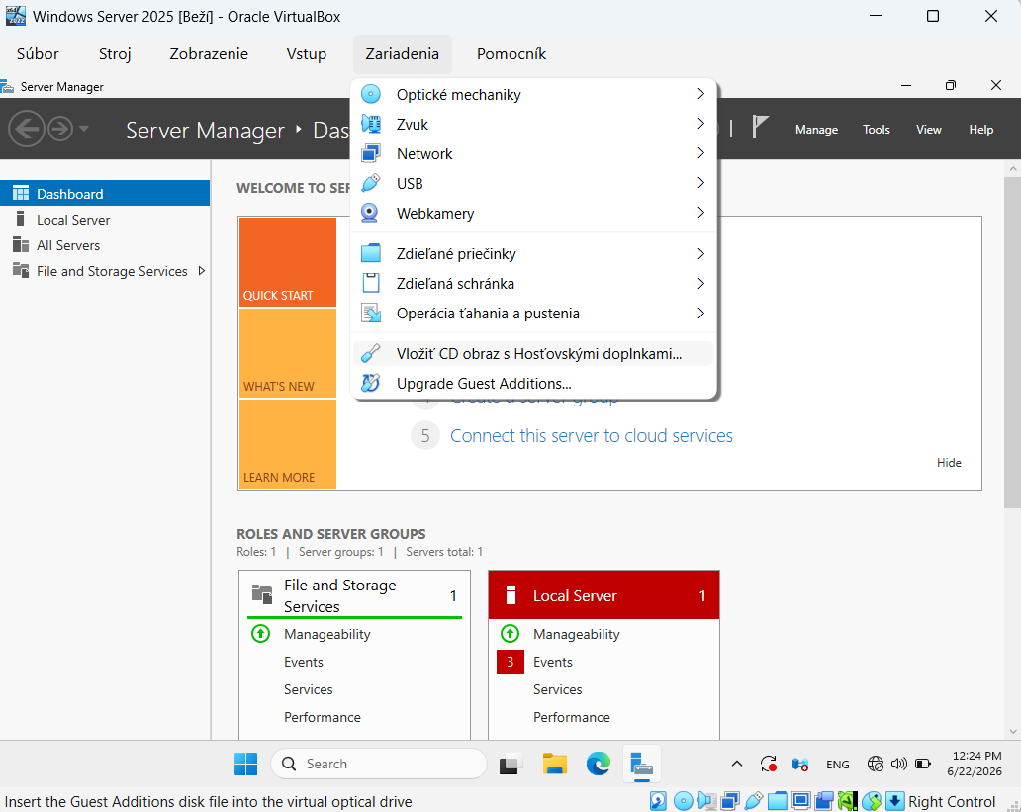Click the dashboard vertical scrollbar thumb
1021x812 pixels.
pyautogui.click(x=1012, y=340)
